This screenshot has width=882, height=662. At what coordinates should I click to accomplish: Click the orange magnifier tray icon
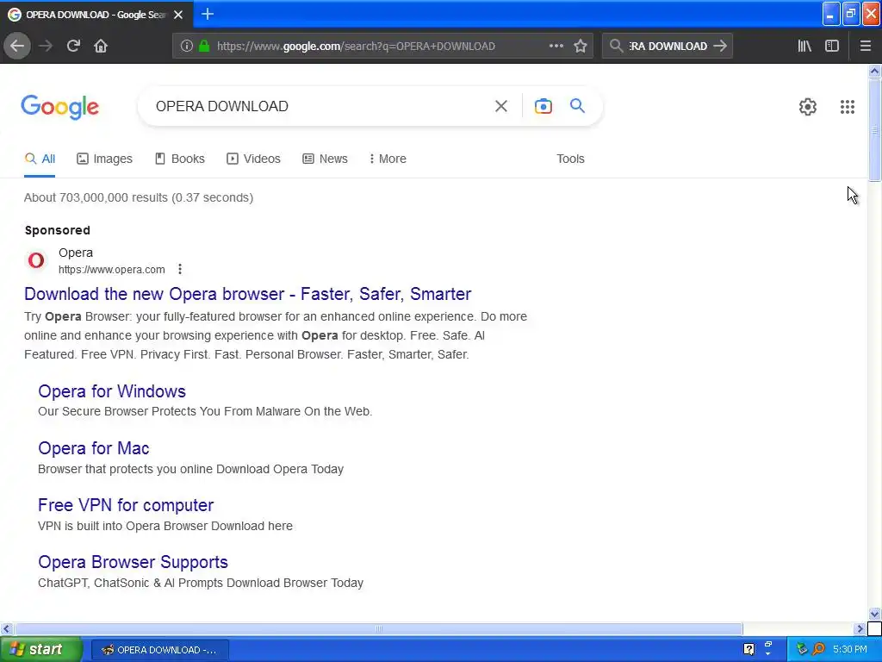(x=819, y=649)
